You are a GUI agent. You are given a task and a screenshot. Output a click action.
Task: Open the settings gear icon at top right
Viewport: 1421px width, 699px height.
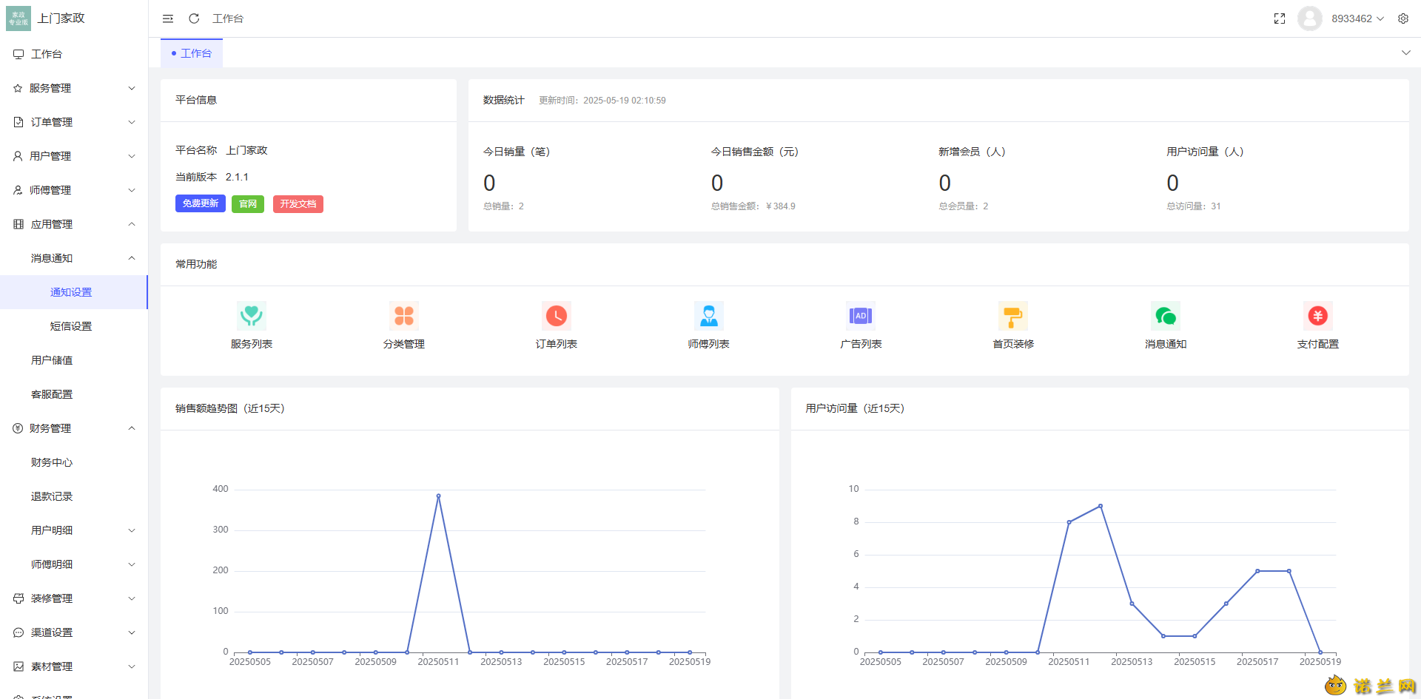click(x=1403, y=18)
